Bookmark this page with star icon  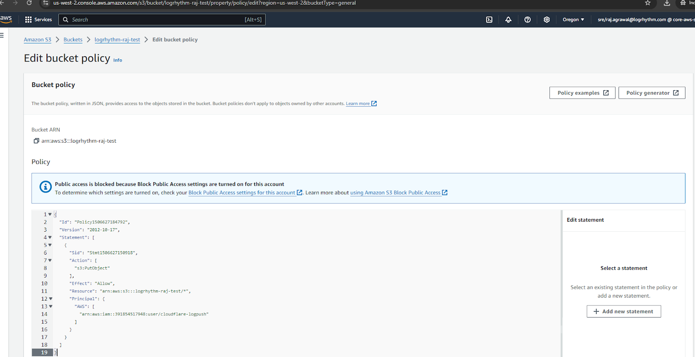coord(648,3)
